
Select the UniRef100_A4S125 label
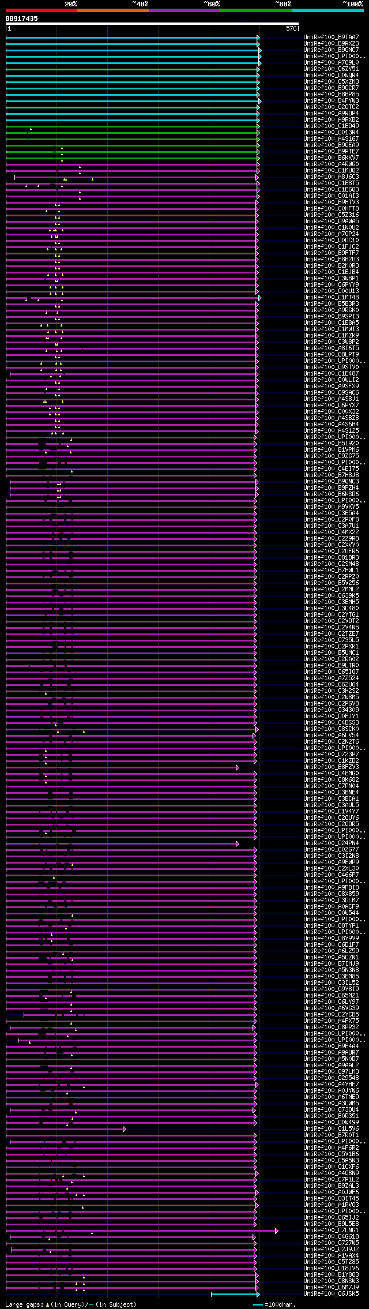pyautogui.click(x=331, y=430)
